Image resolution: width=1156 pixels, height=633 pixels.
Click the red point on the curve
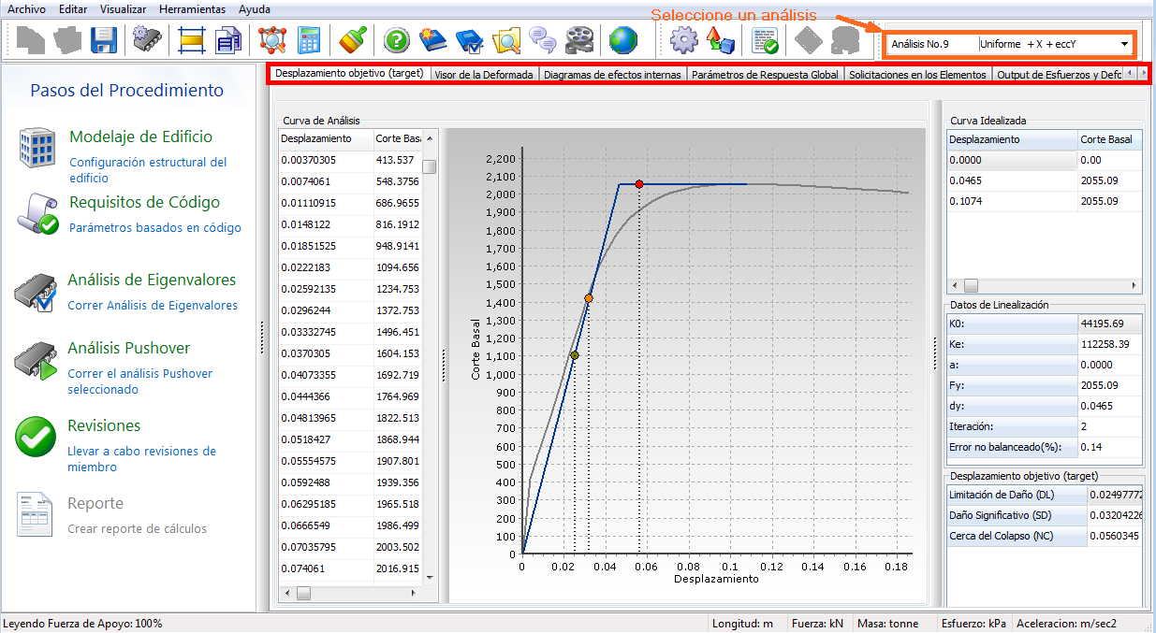pos(639,184)
